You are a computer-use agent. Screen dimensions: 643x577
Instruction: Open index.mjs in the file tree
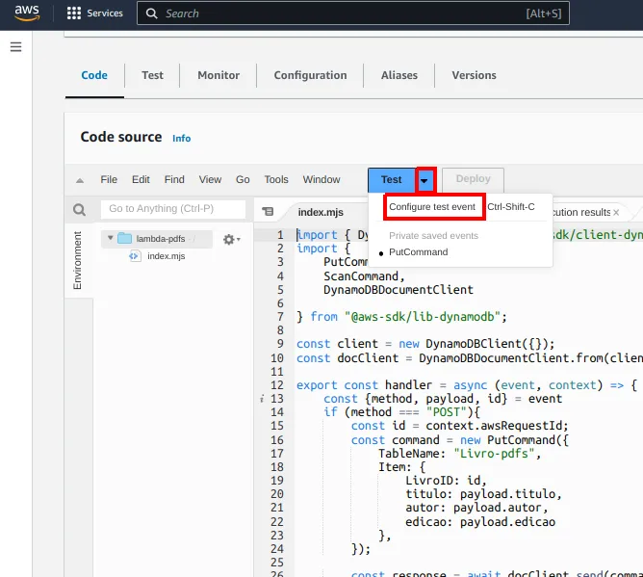point(167,256)
